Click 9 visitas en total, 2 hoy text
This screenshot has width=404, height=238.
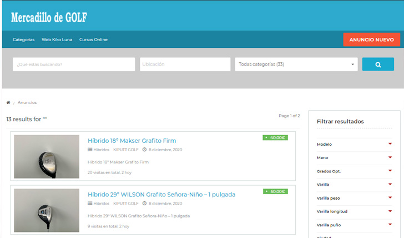(108, 226)
